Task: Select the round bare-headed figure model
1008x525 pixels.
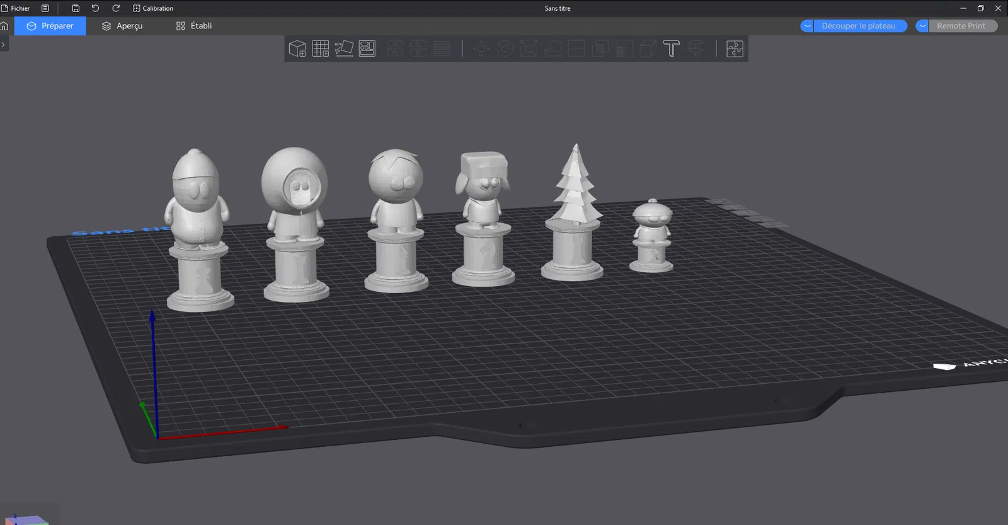Action: click(396, 221)
